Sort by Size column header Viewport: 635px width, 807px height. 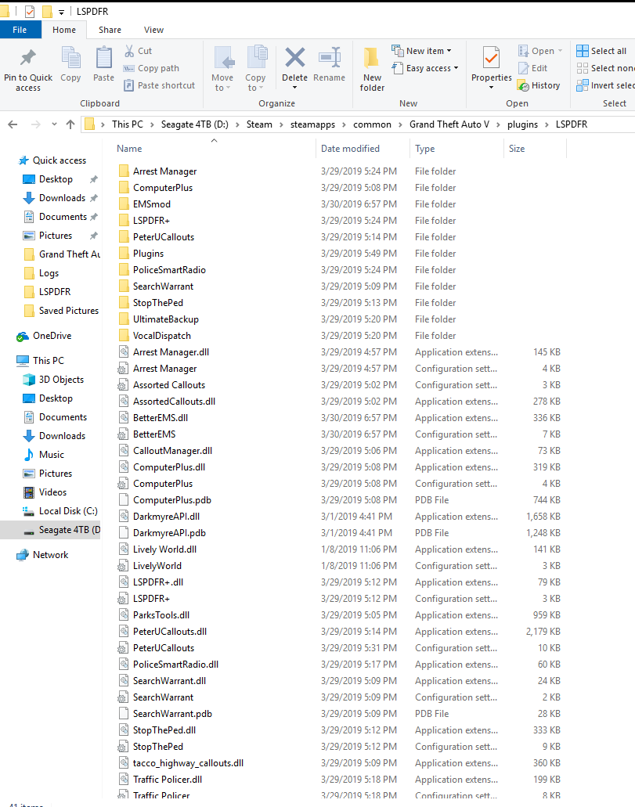(535, 148)
